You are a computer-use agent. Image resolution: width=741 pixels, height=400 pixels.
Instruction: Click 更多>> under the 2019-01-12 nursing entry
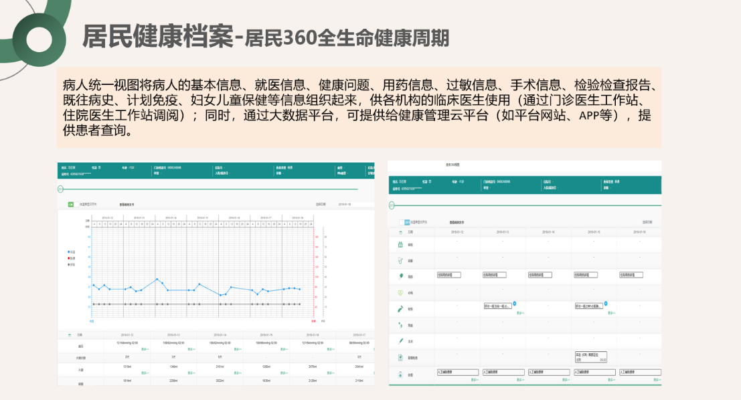tap(475, 380)
